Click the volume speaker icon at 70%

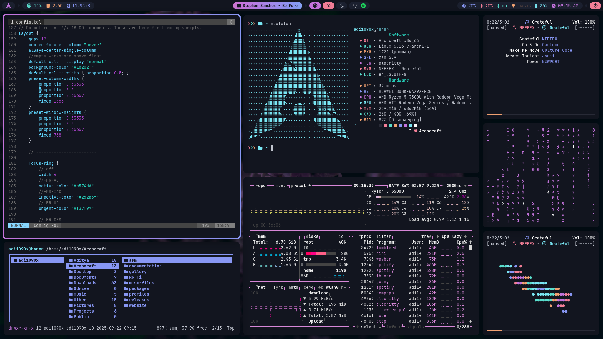[x=464, y=6]
